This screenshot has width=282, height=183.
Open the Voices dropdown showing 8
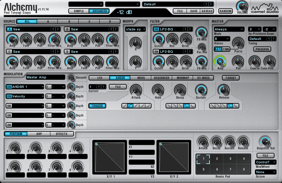tap(222, 39)
